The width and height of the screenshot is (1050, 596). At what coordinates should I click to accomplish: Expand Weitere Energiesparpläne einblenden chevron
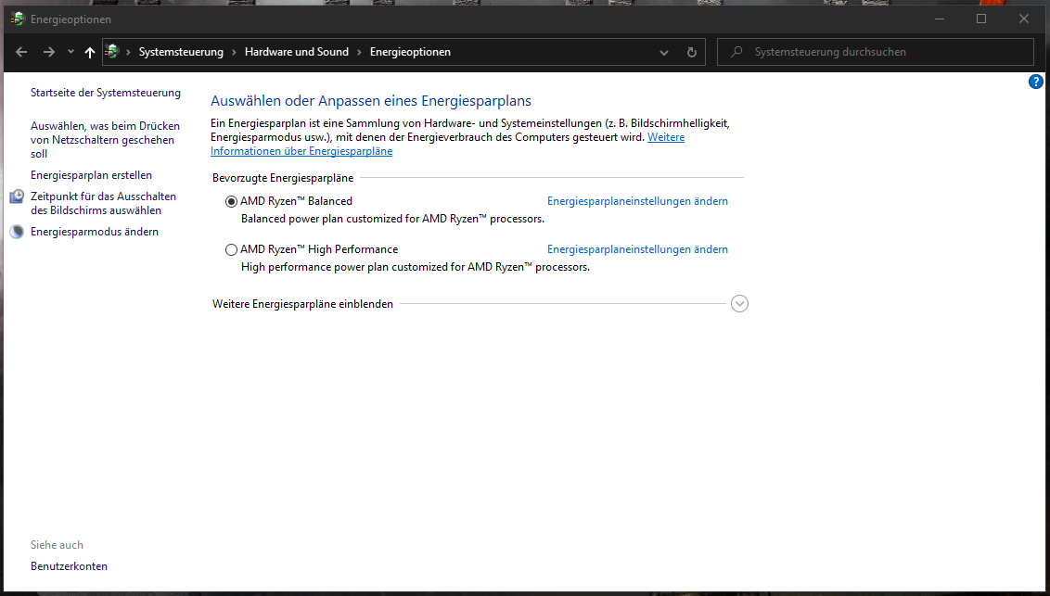coord(739,304)
